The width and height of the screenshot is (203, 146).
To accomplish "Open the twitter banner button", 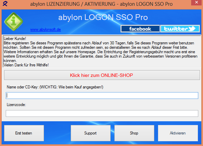I will click(180, 29).
